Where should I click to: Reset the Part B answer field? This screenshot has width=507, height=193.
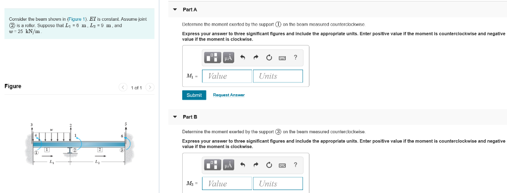[269, 165]
